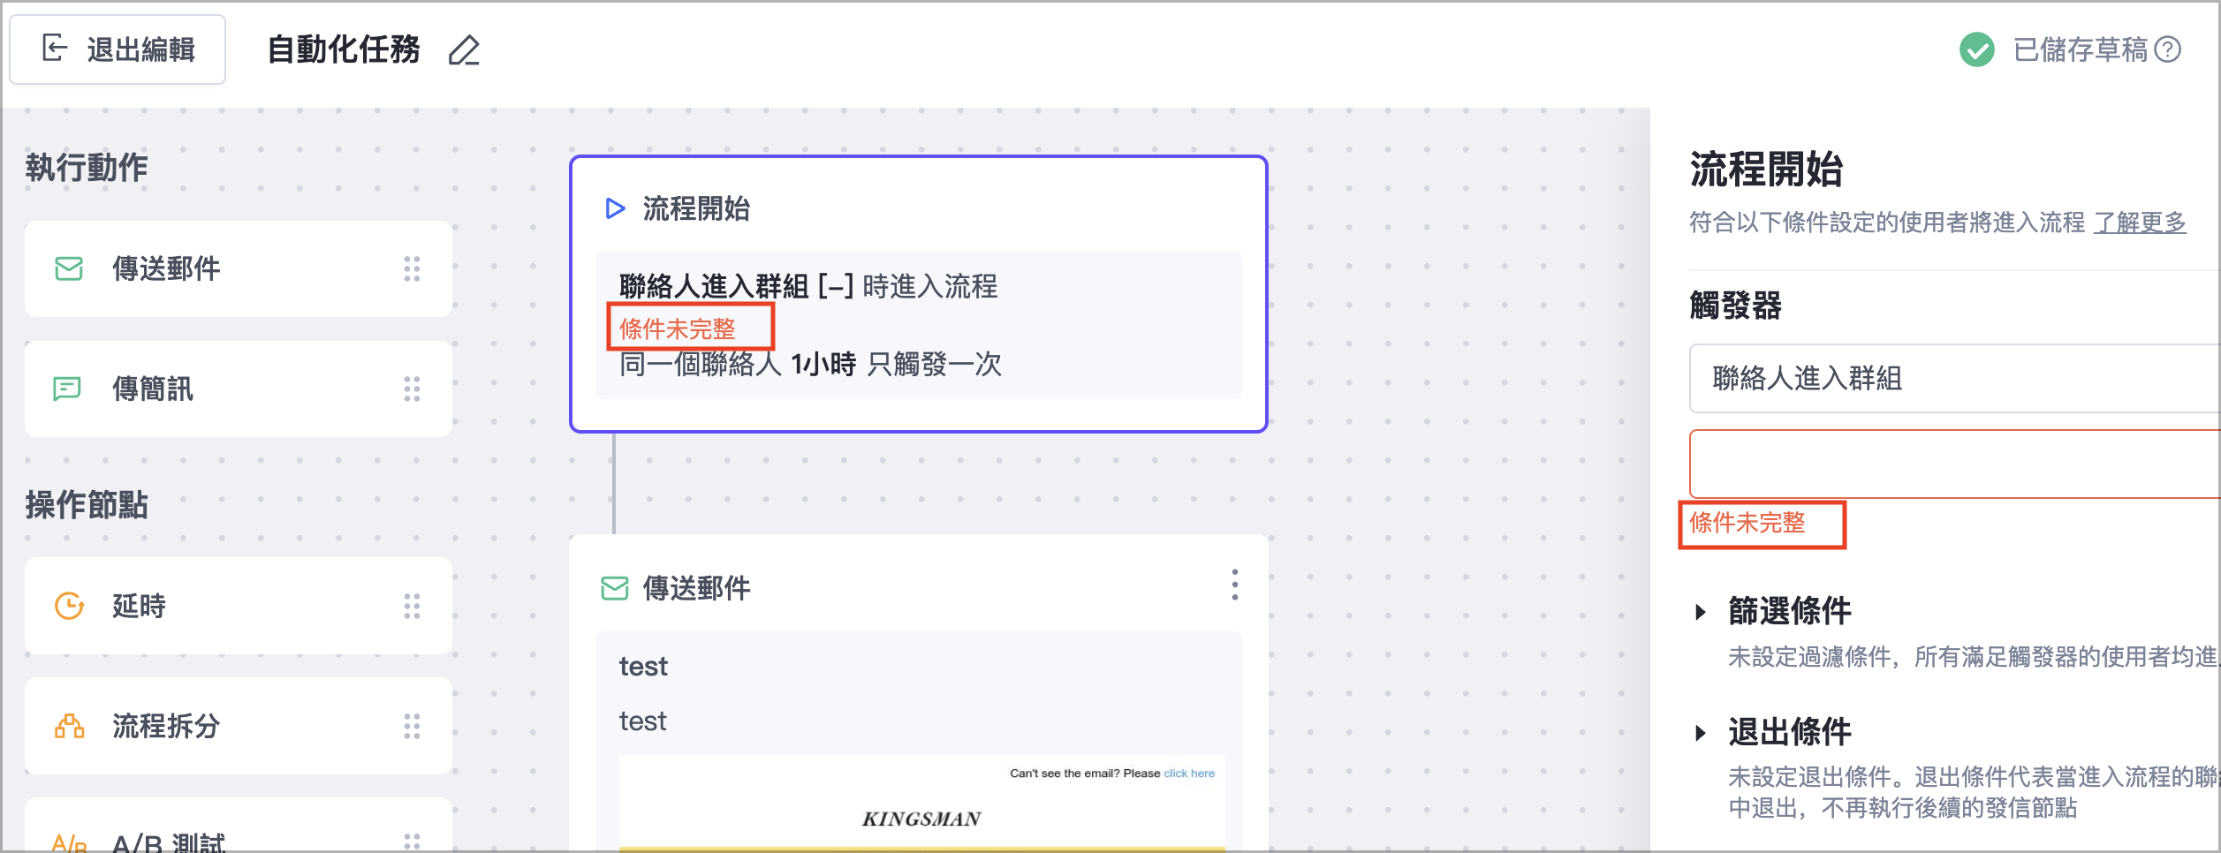The width and height of the screenshot is (2221, 853).
Task: Click the help icon beside 已儲存草稿
Action: 2167,49
